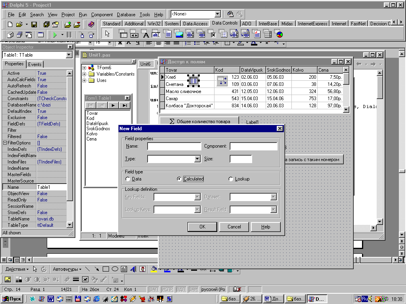The image size is (406, 304).
Task: Select the DBEdit component icon
Action: [156, 34]
